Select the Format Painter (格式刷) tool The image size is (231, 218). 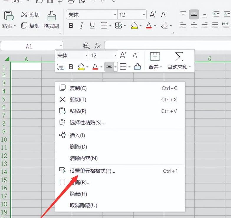[x=51, y=20]
